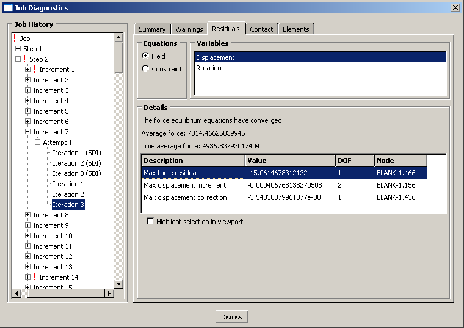
Task: Expand the Increment 8 node
Action: [x=27, y=215]
